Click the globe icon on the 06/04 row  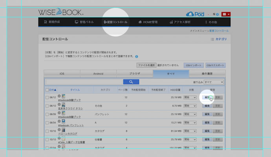pyautogui.click(x=59, y=121)
